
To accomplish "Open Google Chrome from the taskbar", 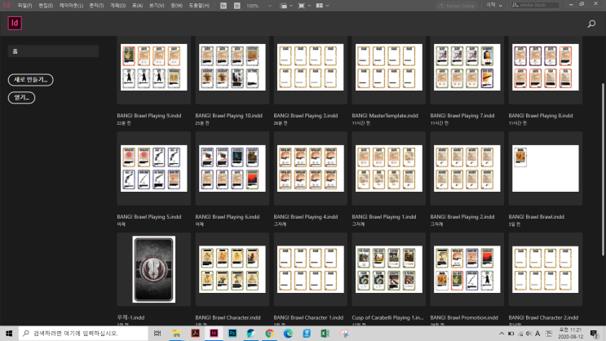I will [269, 334].
